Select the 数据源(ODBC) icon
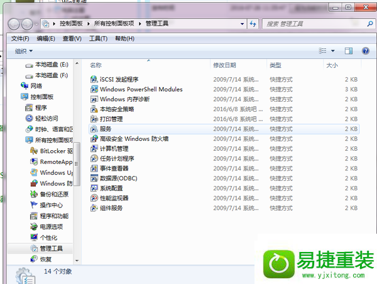This screenshot has width=377, height=284. click(x=94, y=178)
